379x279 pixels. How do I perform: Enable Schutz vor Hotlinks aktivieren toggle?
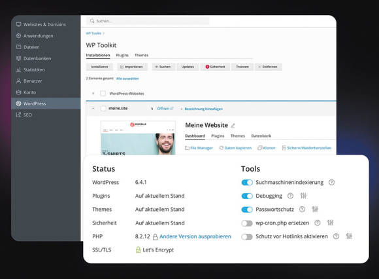[x=247, y=236]
